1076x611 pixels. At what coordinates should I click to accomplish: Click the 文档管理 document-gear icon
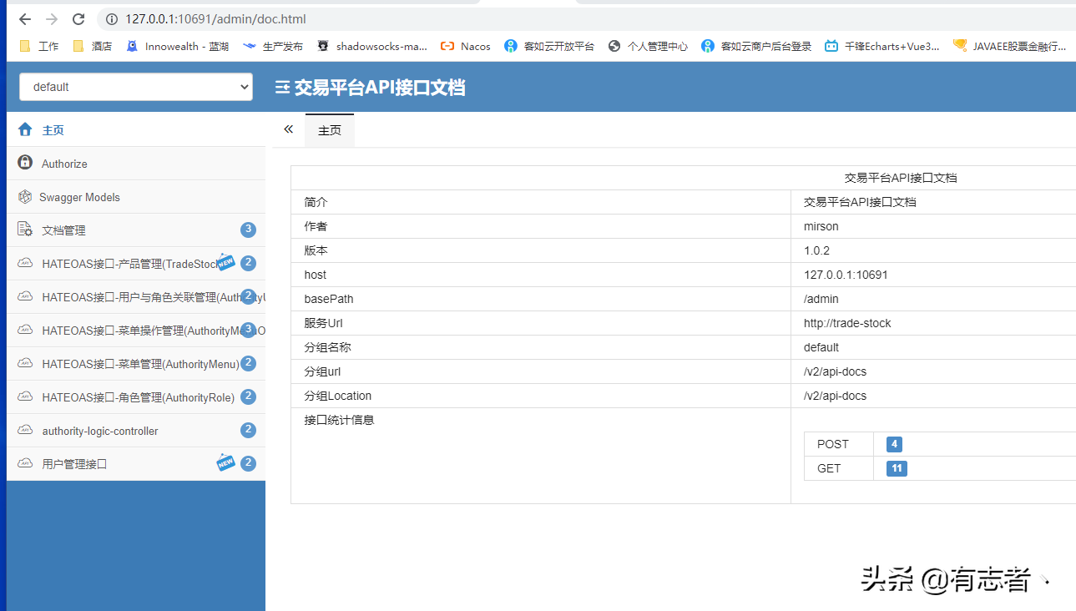24,229
